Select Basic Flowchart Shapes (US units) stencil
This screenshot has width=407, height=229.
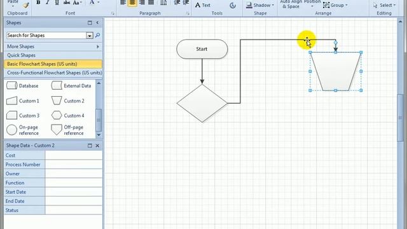tap(53, 64)
